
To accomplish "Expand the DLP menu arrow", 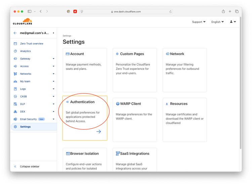I will point(53,104).
